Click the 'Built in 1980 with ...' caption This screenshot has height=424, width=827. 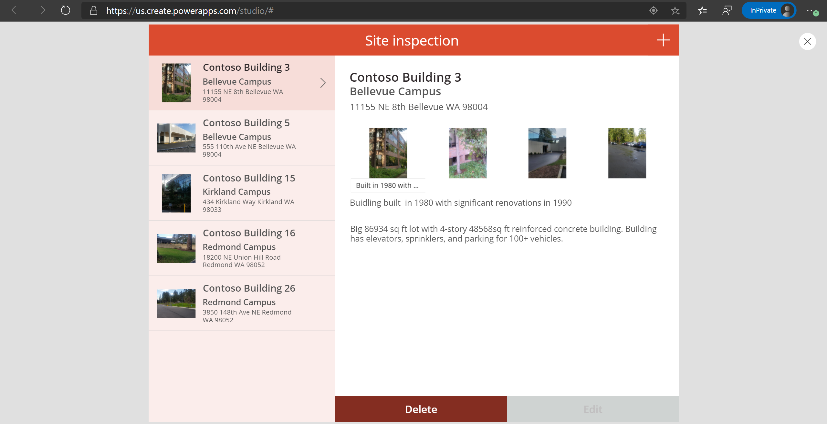coord(387,185)
